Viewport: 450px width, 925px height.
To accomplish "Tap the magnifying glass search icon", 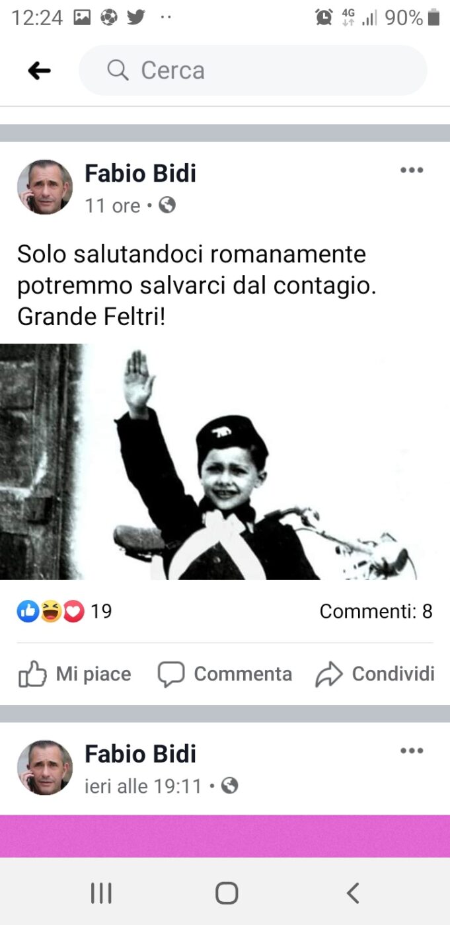I will point(118,70).
